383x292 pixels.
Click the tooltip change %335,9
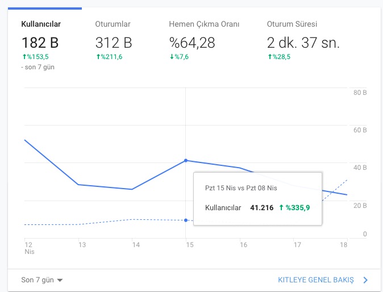point(294,208)
